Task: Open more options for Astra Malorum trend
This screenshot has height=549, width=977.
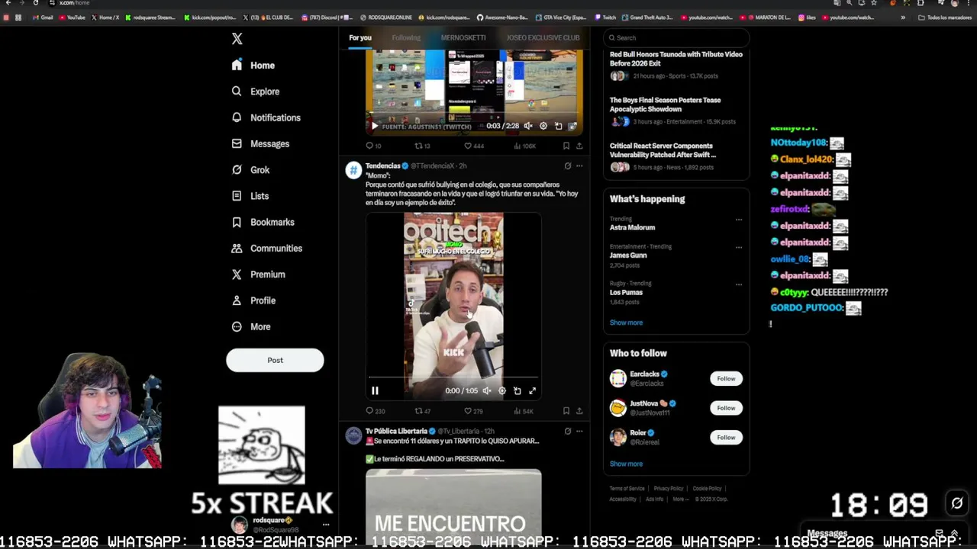Action: click(x=738, y=220)
